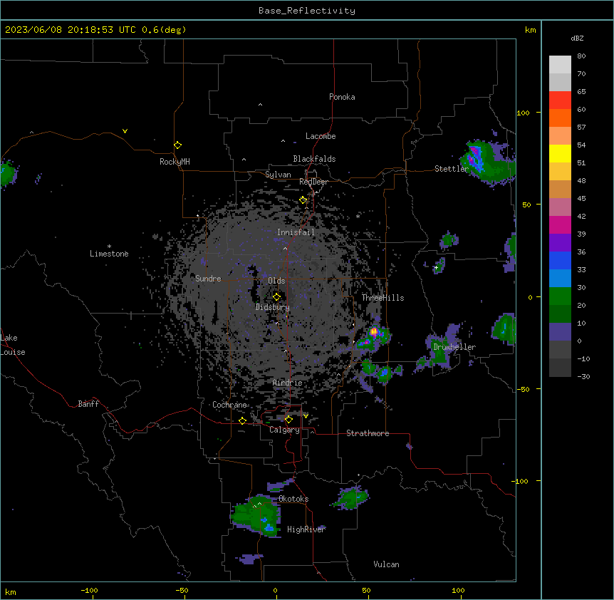This screenshot has height=600, width=614.
Task: Click the RockyMH label
Action: click(175, 162)
